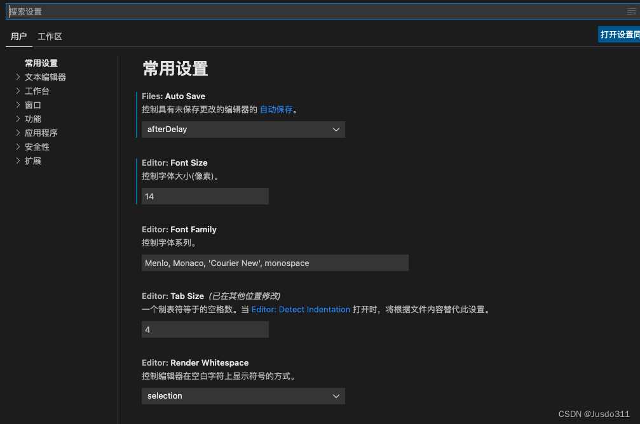Select 常用设置 in the sidebar

pos(41,63)
